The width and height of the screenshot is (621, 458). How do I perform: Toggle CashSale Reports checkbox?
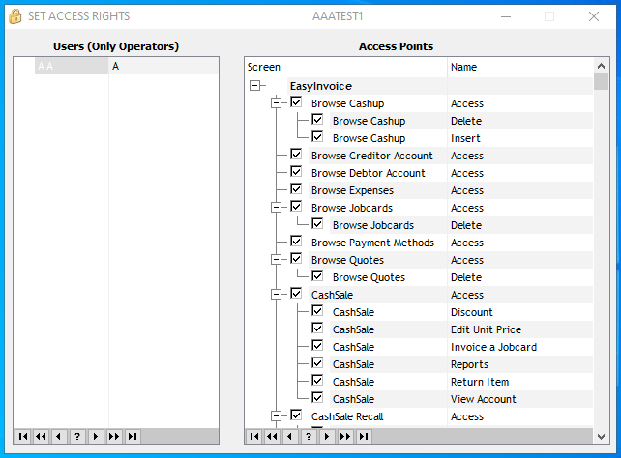(317, 363)
